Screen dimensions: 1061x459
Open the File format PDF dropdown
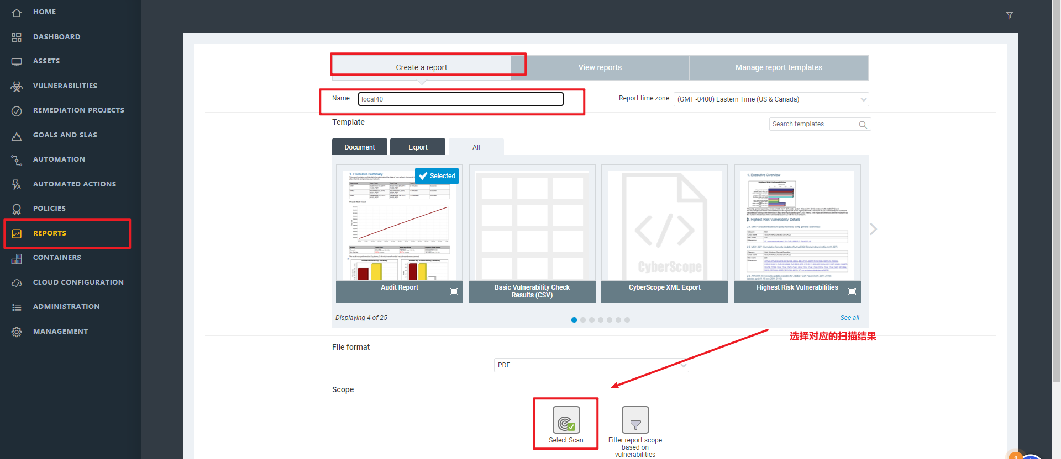click(x=591, y=365)
